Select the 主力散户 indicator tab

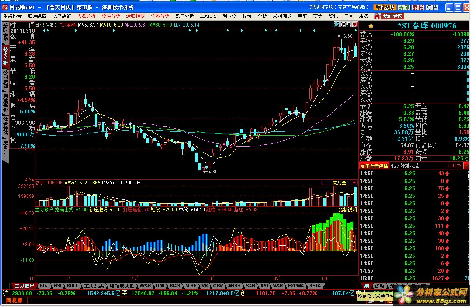coord(24,286)
